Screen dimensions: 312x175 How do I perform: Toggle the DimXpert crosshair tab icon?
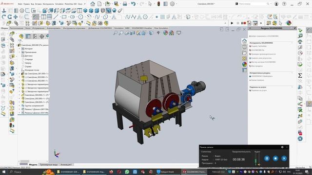[x=42, y=36]
